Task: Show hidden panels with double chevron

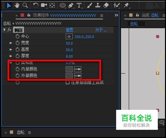Action: tap(116, 15)
